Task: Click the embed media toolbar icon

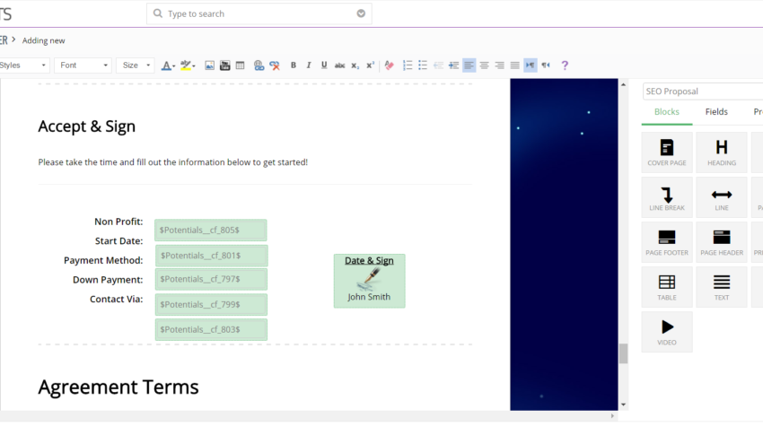Action: point(224,65)
